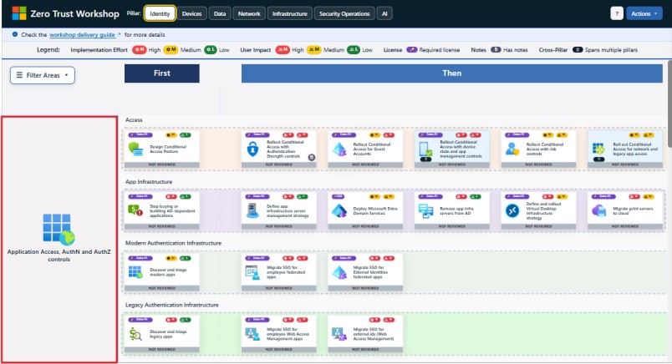Click the Deploy Microsoft Entra Domain Services icon
Screen dimensions: 672x364
339,210
